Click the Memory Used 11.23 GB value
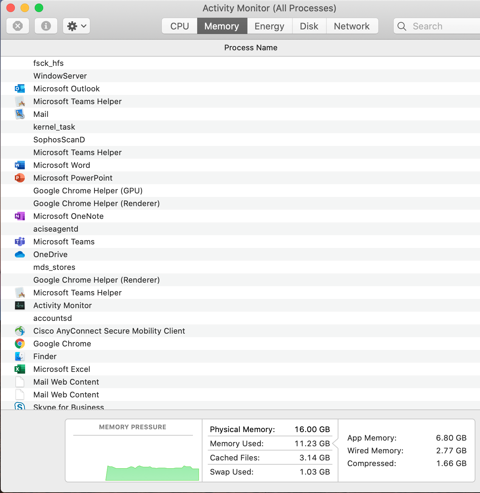The image size is (480, 493). [x=312, y=444]
